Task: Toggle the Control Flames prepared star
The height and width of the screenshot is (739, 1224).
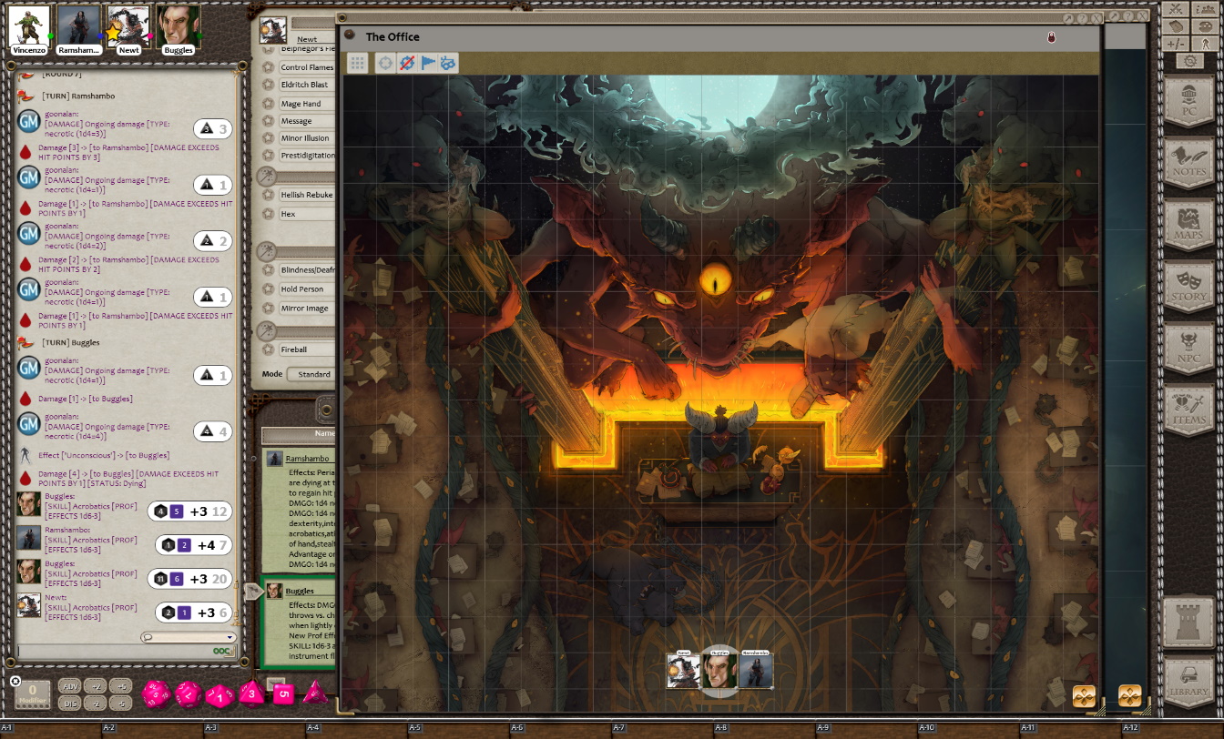Action: [x=268, y=67]
